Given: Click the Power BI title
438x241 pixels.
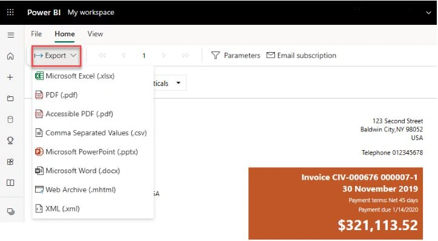Looking at the screenshot, I should point(44,12).
